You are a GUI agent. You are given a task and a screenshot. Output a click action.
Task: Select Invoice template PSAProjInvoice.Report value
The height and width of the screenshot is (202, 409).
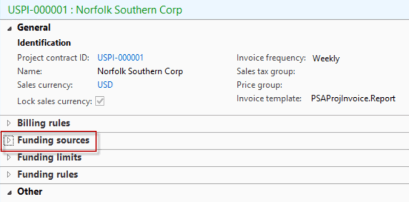coord(353,98)
